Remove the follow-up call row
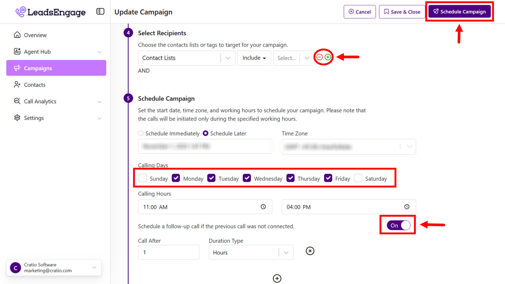This screenshot has width=505, height=284. coord(310,251)
